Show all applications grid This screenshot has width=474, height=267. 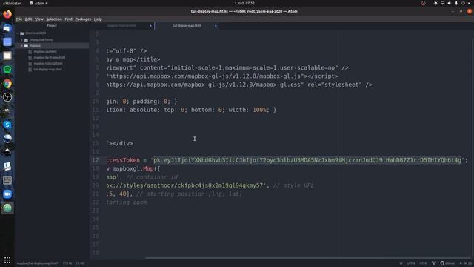tap(7, 260)
